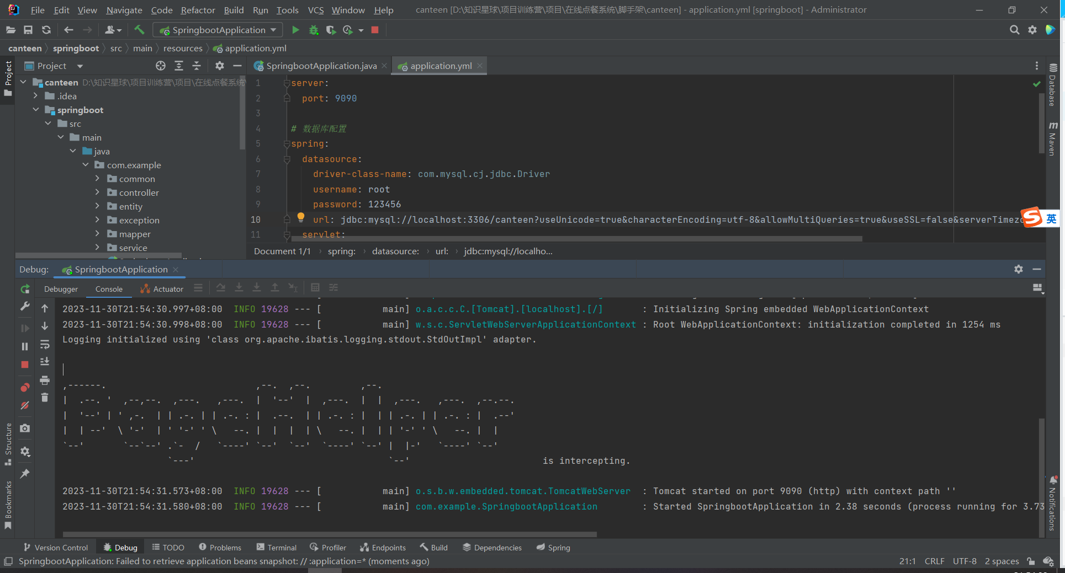Open the Endpoints tool window
The image size is (1065, 573).
(383, 548)
